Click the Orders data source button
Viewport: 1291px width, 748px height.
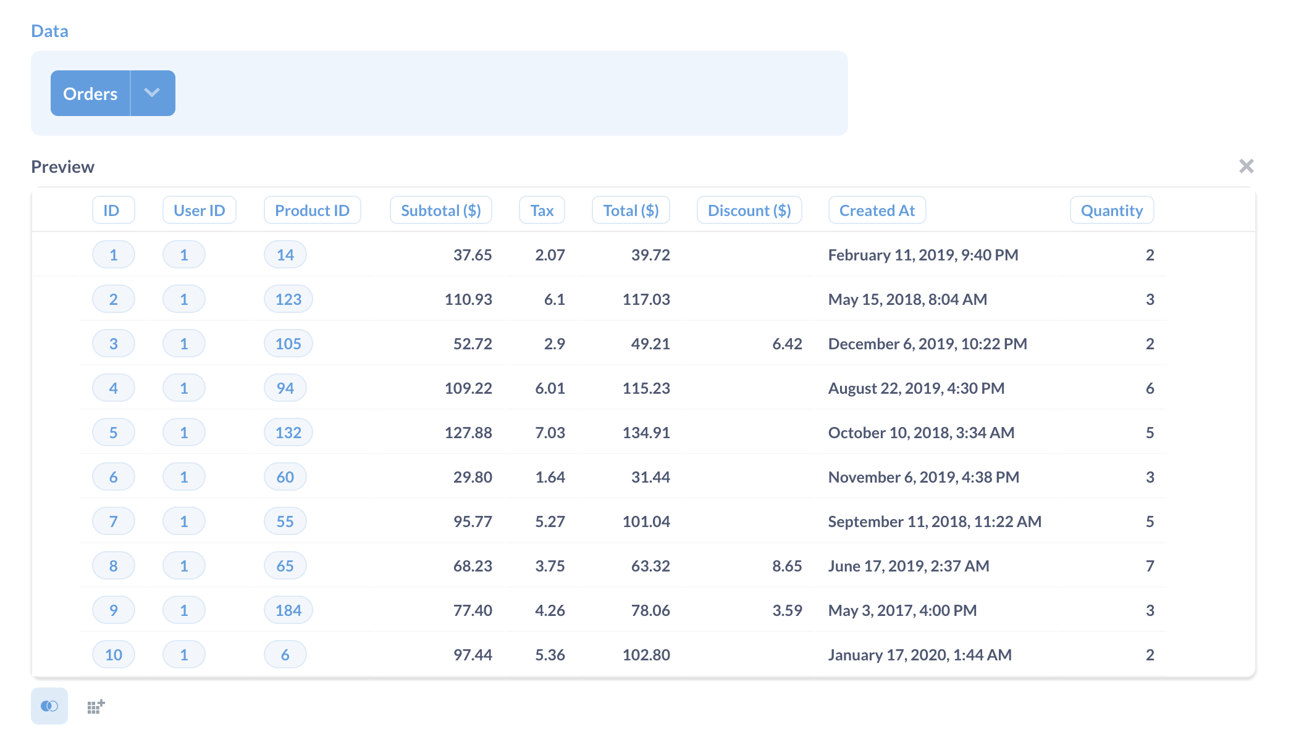pyautogui.click(x=90, y=93)
